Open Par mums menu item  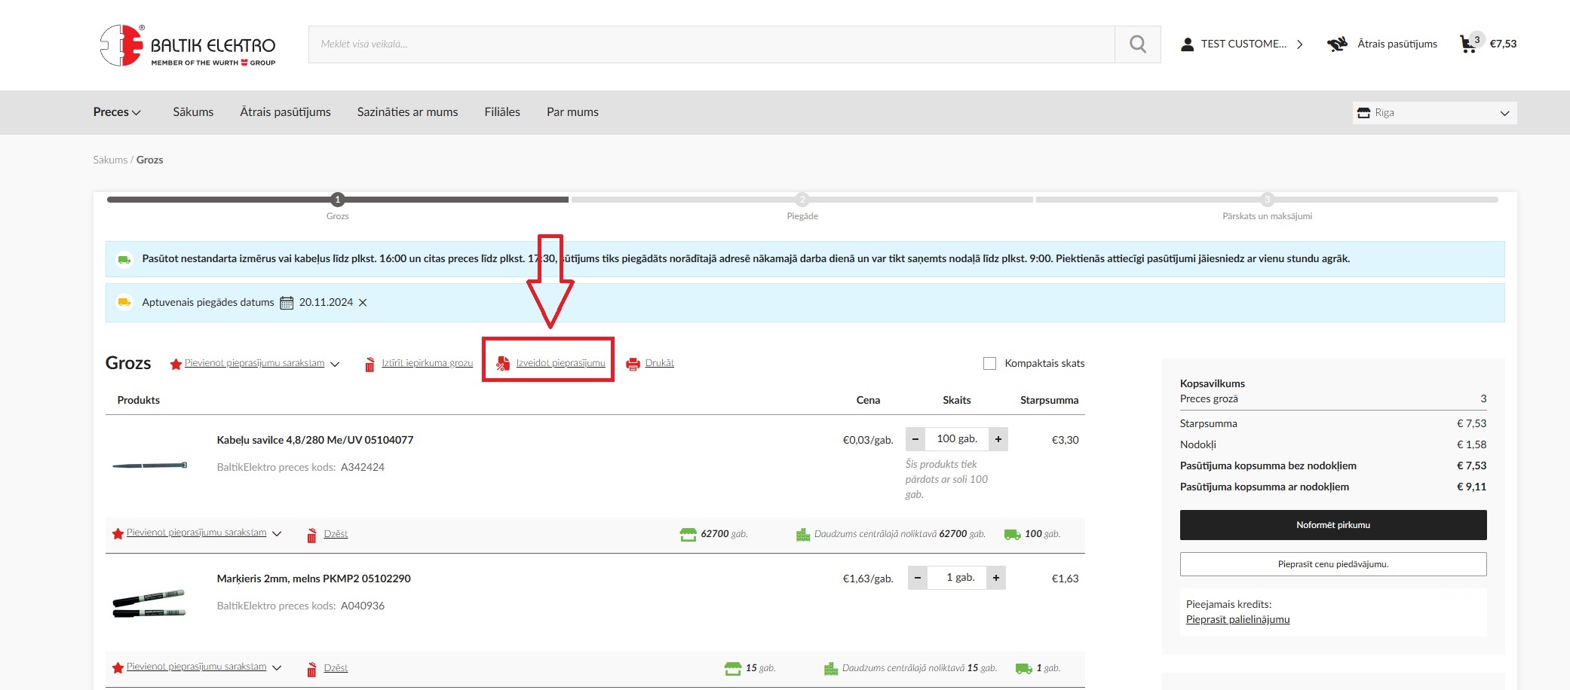[572, 112]
